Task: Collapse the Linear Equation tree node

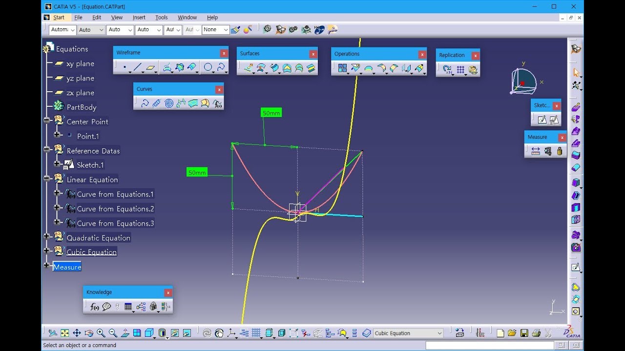Action: click(x=46, y=178)
